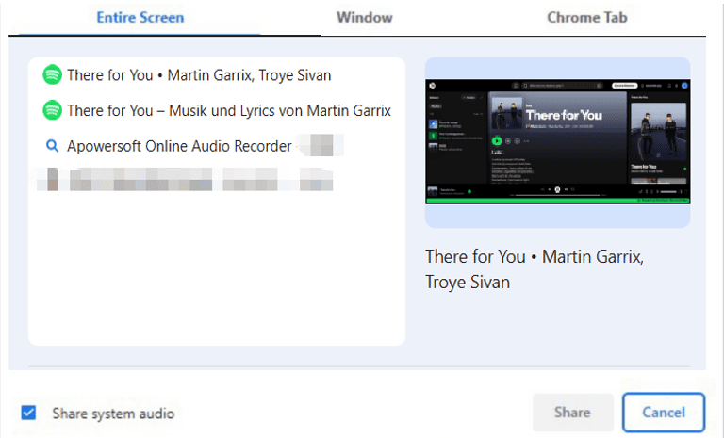Click search icon beside Apowersoft entry
Image resolution: width=724 pixels, height=438 pixels.
coord(52,146)
